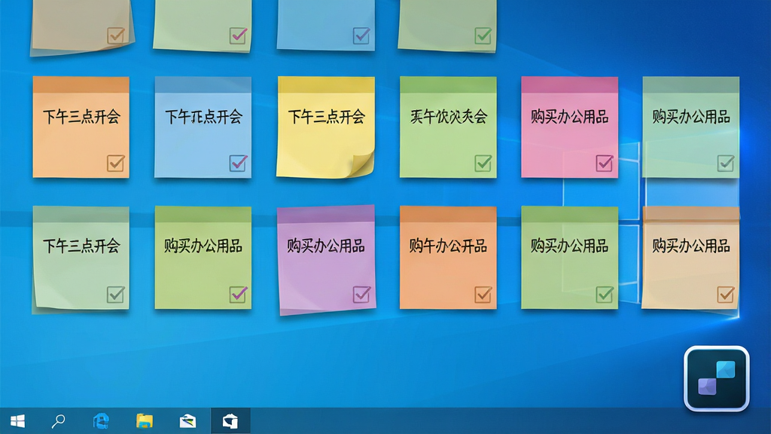
Task: Click 购买办公用品 text on the purple note
Action: 326,246
